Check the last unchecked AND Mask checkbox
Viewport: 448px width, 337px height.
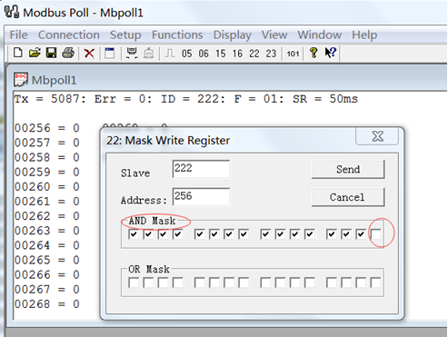point(375,234)
